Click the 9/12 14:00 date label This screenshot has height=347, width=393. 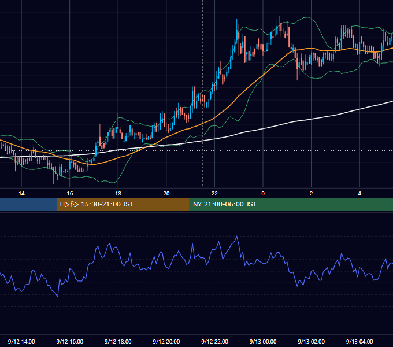(21, 341)
